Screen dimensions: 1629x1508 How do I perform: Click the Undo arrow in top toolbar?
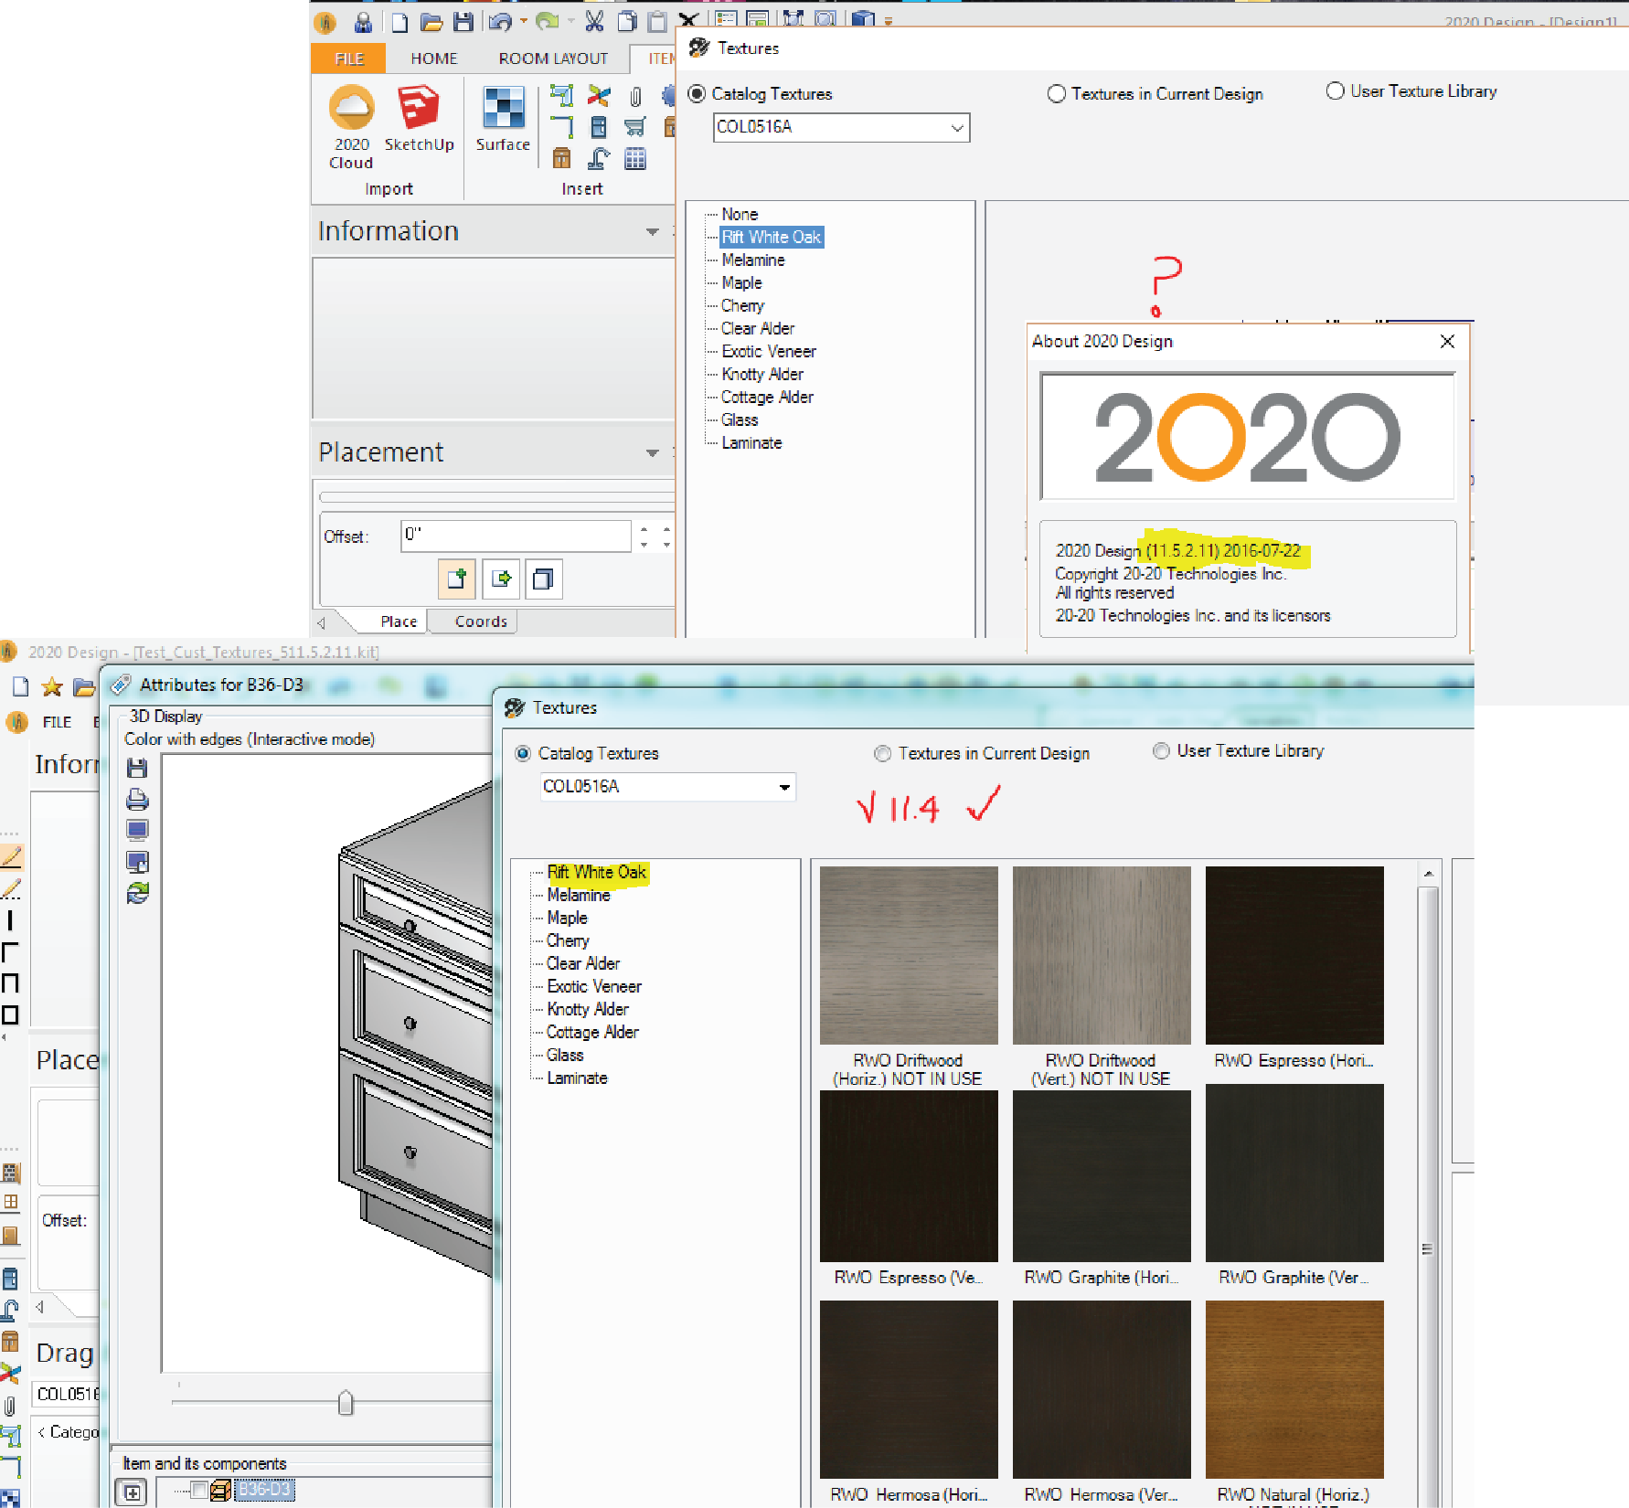pyautogui.click(x=499, y=22)
